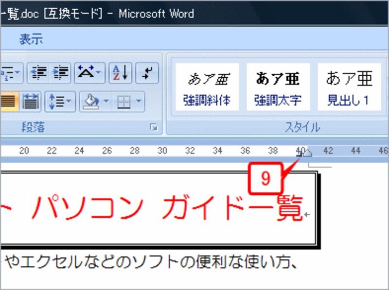This screenshot has width=389, height=290.
Task: Open the Shading color dropdown arrow
Action: [x=106, y=102]
